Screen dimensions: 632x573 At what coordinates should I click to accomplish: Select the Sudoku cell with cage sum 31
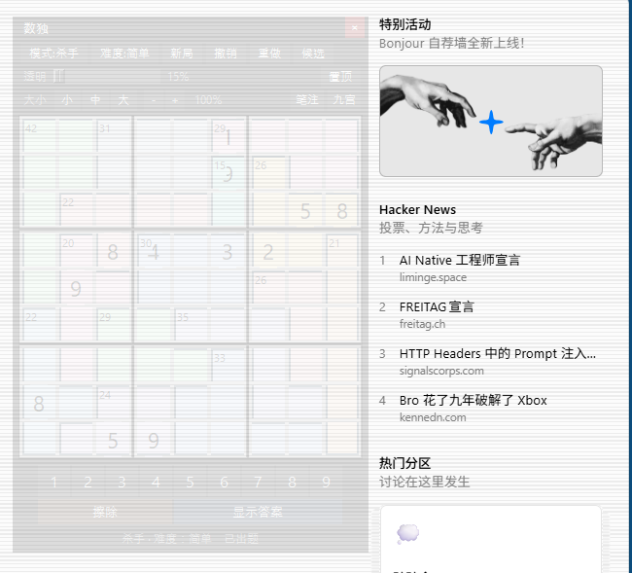[x=113, y=137]
